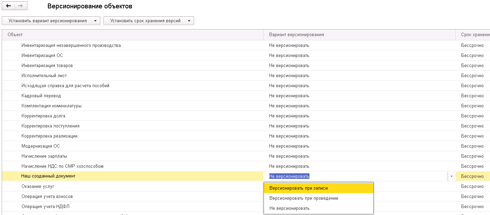Viewport: 490px width, 215px height.
Task: Open the 'Установить срок хранения версий' dropdown
Action: pyautogui.click(x=148, y=21)
